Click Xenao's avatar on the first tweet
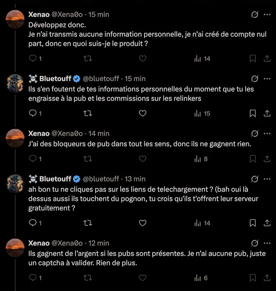 [x=15, y=20]
